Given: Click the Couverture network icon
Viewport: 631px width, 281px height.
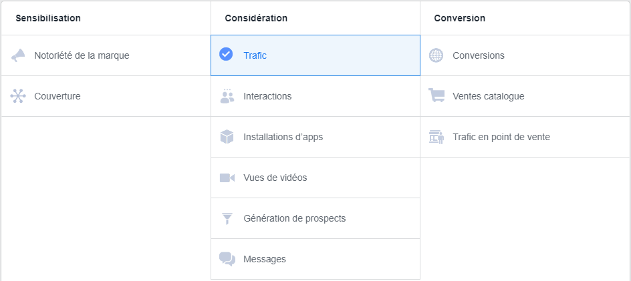Looking at the screenshot, I should pyautogui.click(x=18, y=96).
